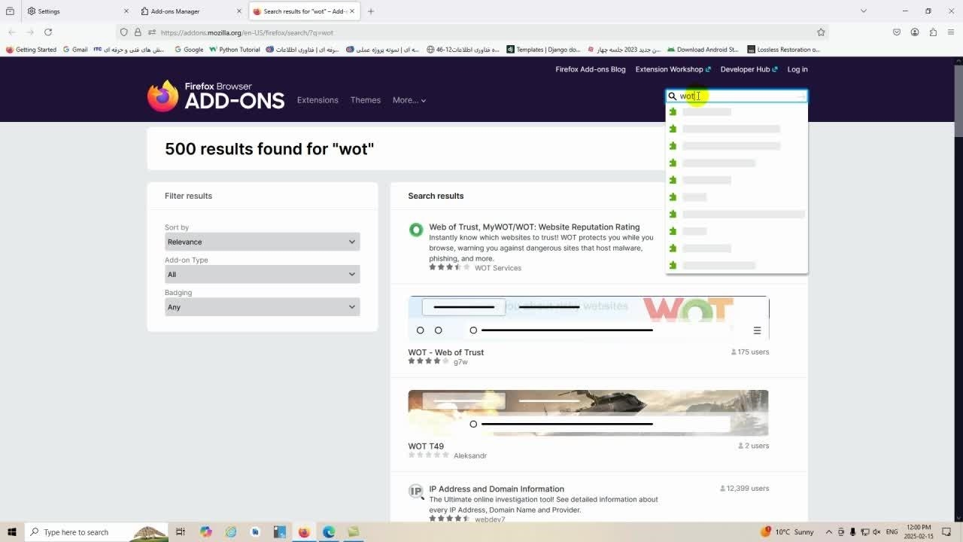Open Microsoft Edge from the taskbar
Screen dimensions: 963x542
point(329,532)
